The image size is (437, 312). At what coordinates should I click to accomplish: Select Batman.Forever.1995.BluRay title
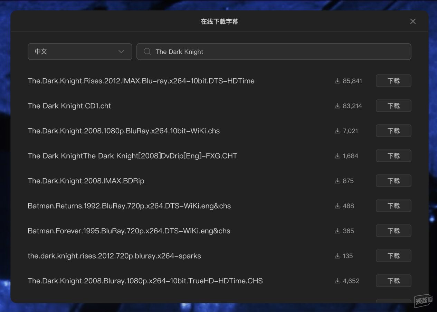[x=129, y=231]
